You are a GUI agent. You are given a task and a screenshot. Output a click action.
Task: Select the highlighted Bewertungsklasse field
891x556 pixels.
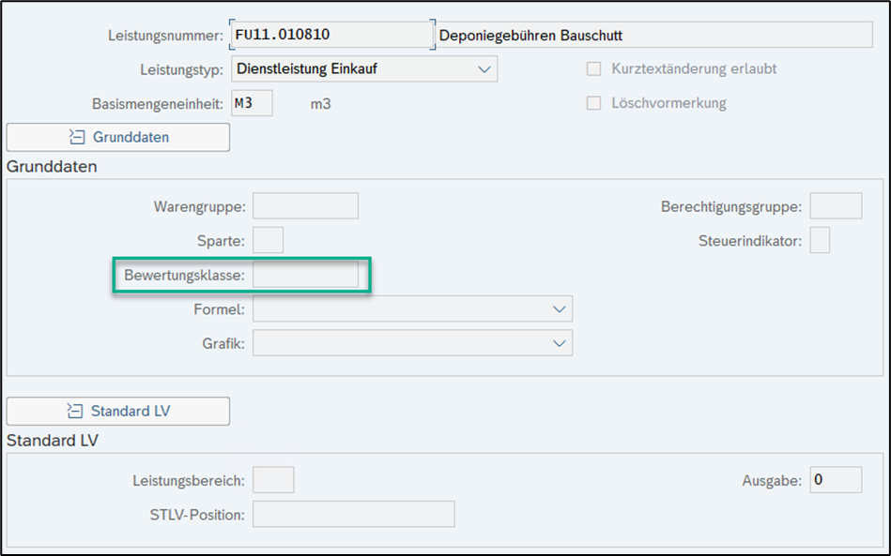pos(305,276)
